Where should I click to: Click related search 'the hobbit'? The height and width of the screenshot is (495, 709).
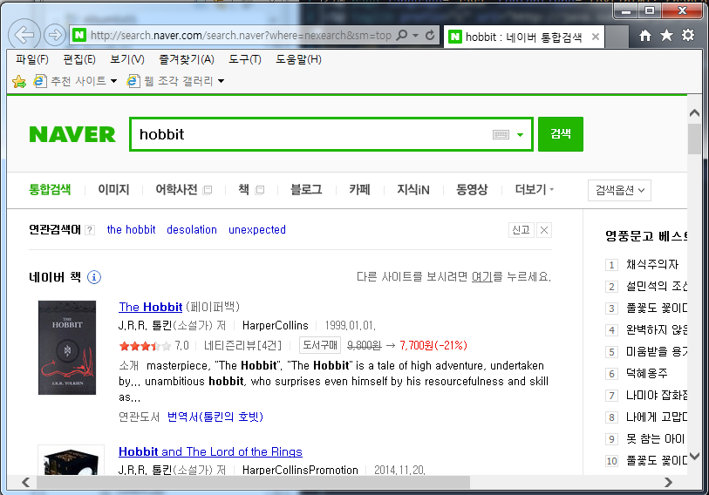tap(131, 230)
